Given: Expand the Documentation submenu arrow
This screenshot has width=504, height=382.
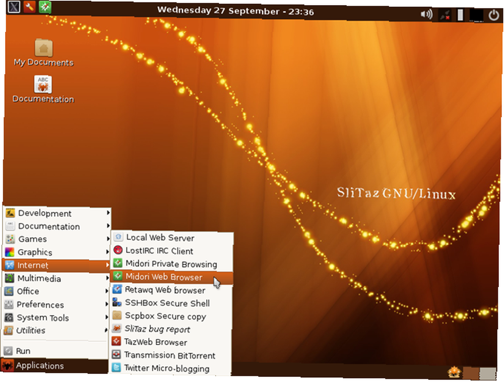Looking at the screenshot, I should tap(108, 226).
